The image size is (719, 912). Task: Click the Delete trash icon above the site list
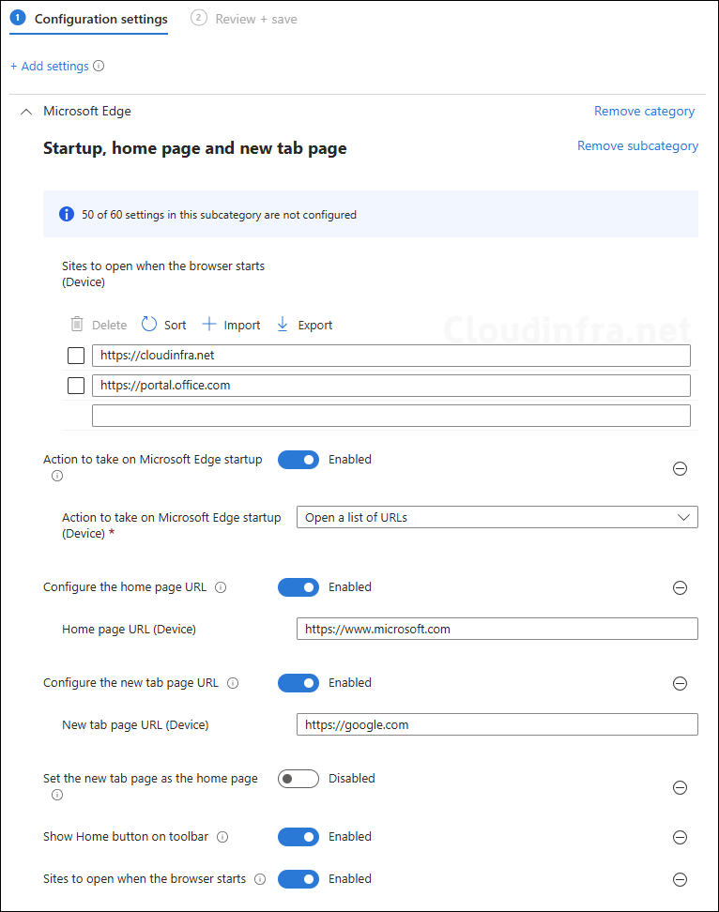(x=77, y=324)
